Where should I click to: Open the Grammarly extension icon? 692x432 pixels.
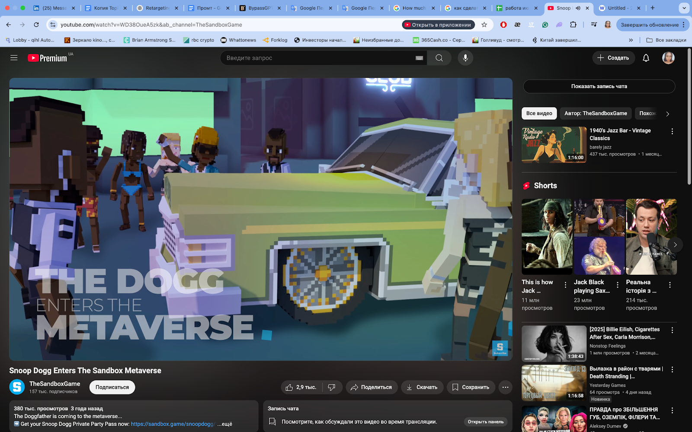pos(545,25)
